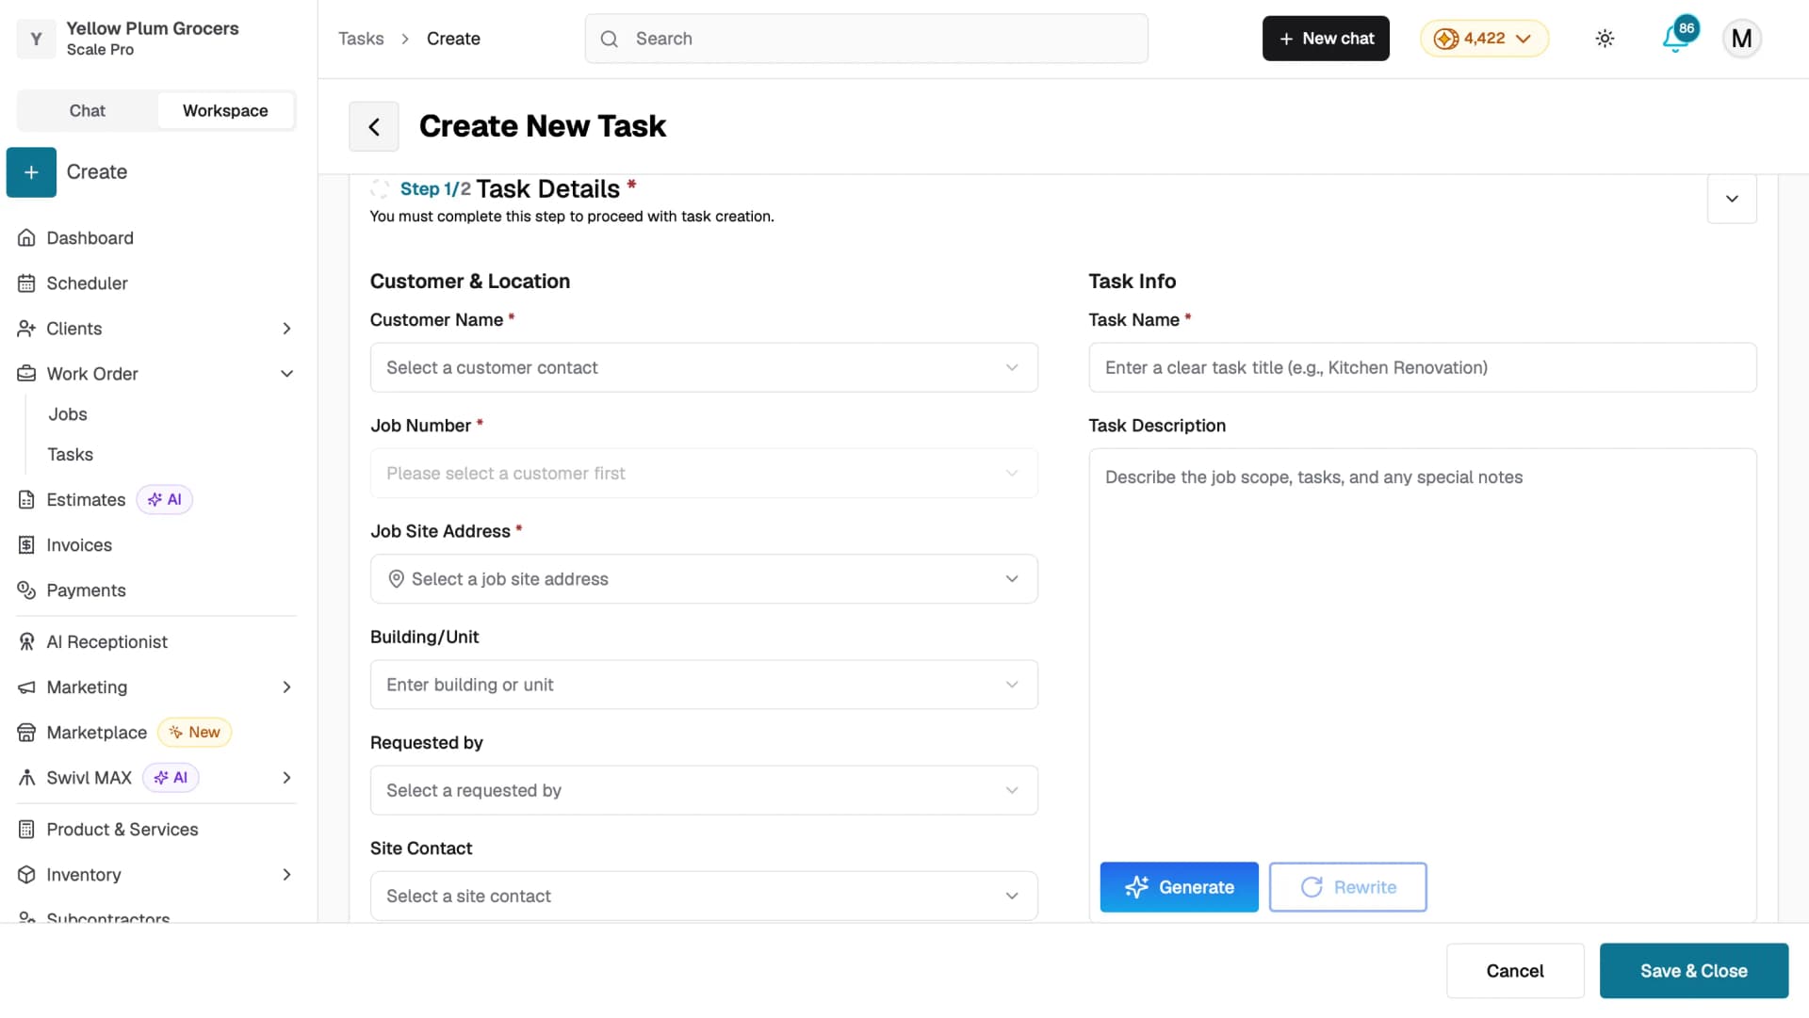Open the M user avatar
This screenshot has width=1809, height=1018.
point(1741,39)
